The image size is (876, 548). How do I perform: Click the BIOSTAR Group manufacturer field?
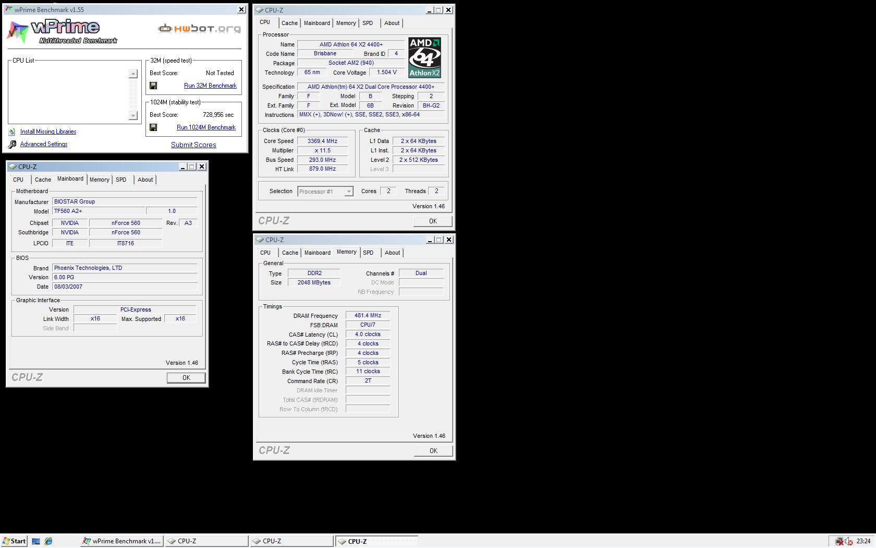(125, 202)
